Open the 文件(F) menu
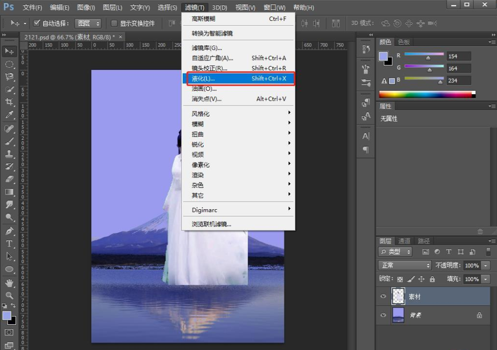The height and width of the screenshot is (350, 497). [32, 7]
